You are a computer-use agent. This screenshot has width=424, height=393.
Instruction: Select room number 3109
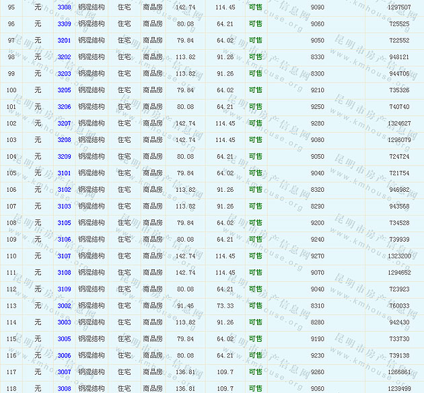click(x=64, y=289)
